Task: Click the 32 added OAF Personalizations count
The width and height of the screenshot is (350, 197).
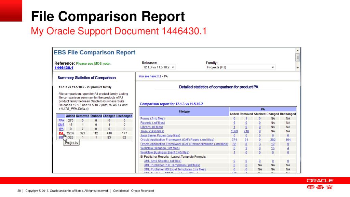Action: [x=234, y=144]
